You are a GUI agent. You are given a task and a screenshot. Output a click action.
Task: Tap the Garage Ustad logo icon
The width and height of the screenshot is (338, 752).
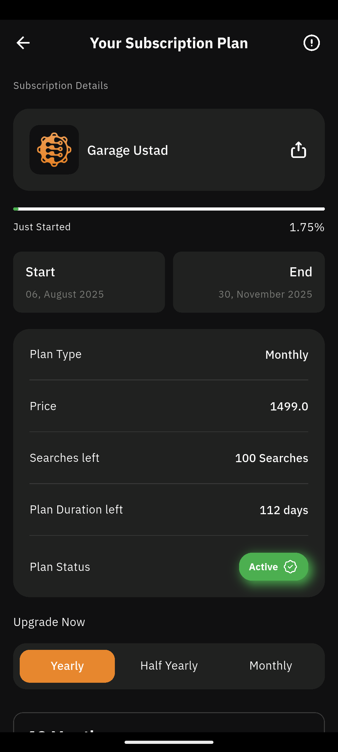pos(54,150)
